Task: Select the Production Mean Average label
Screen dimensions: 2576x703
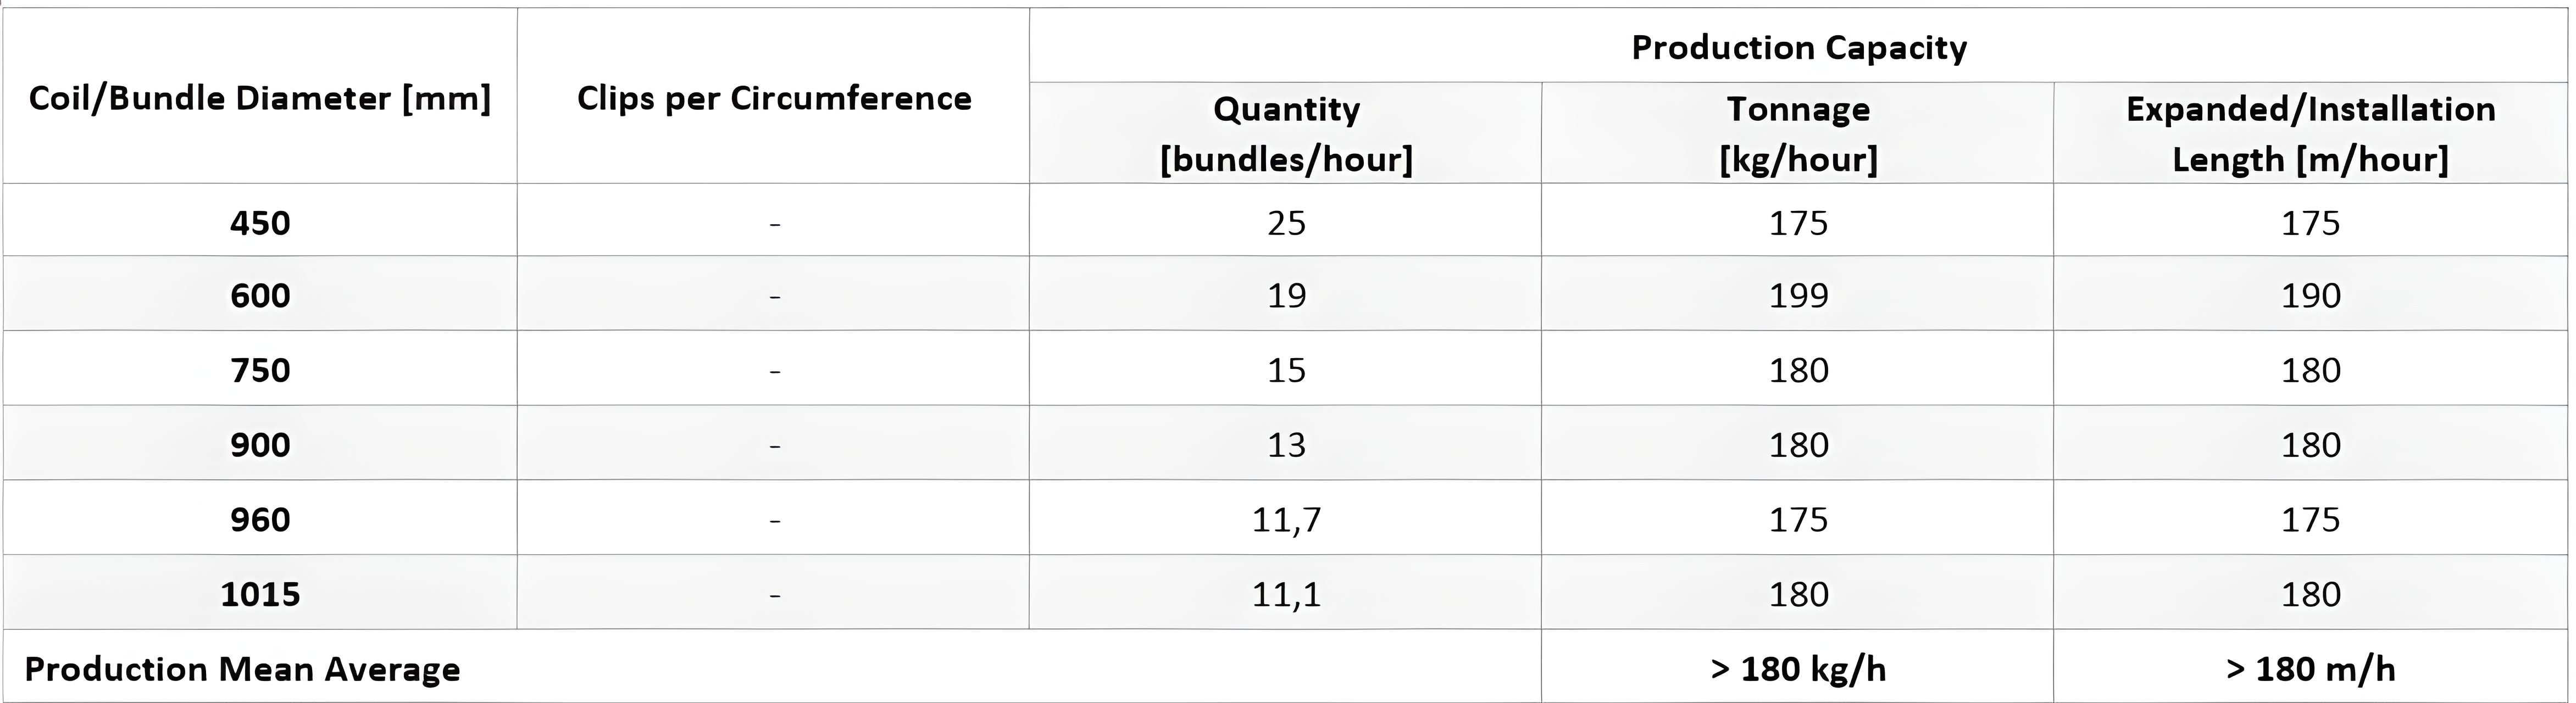Action: tap(242, 668)
